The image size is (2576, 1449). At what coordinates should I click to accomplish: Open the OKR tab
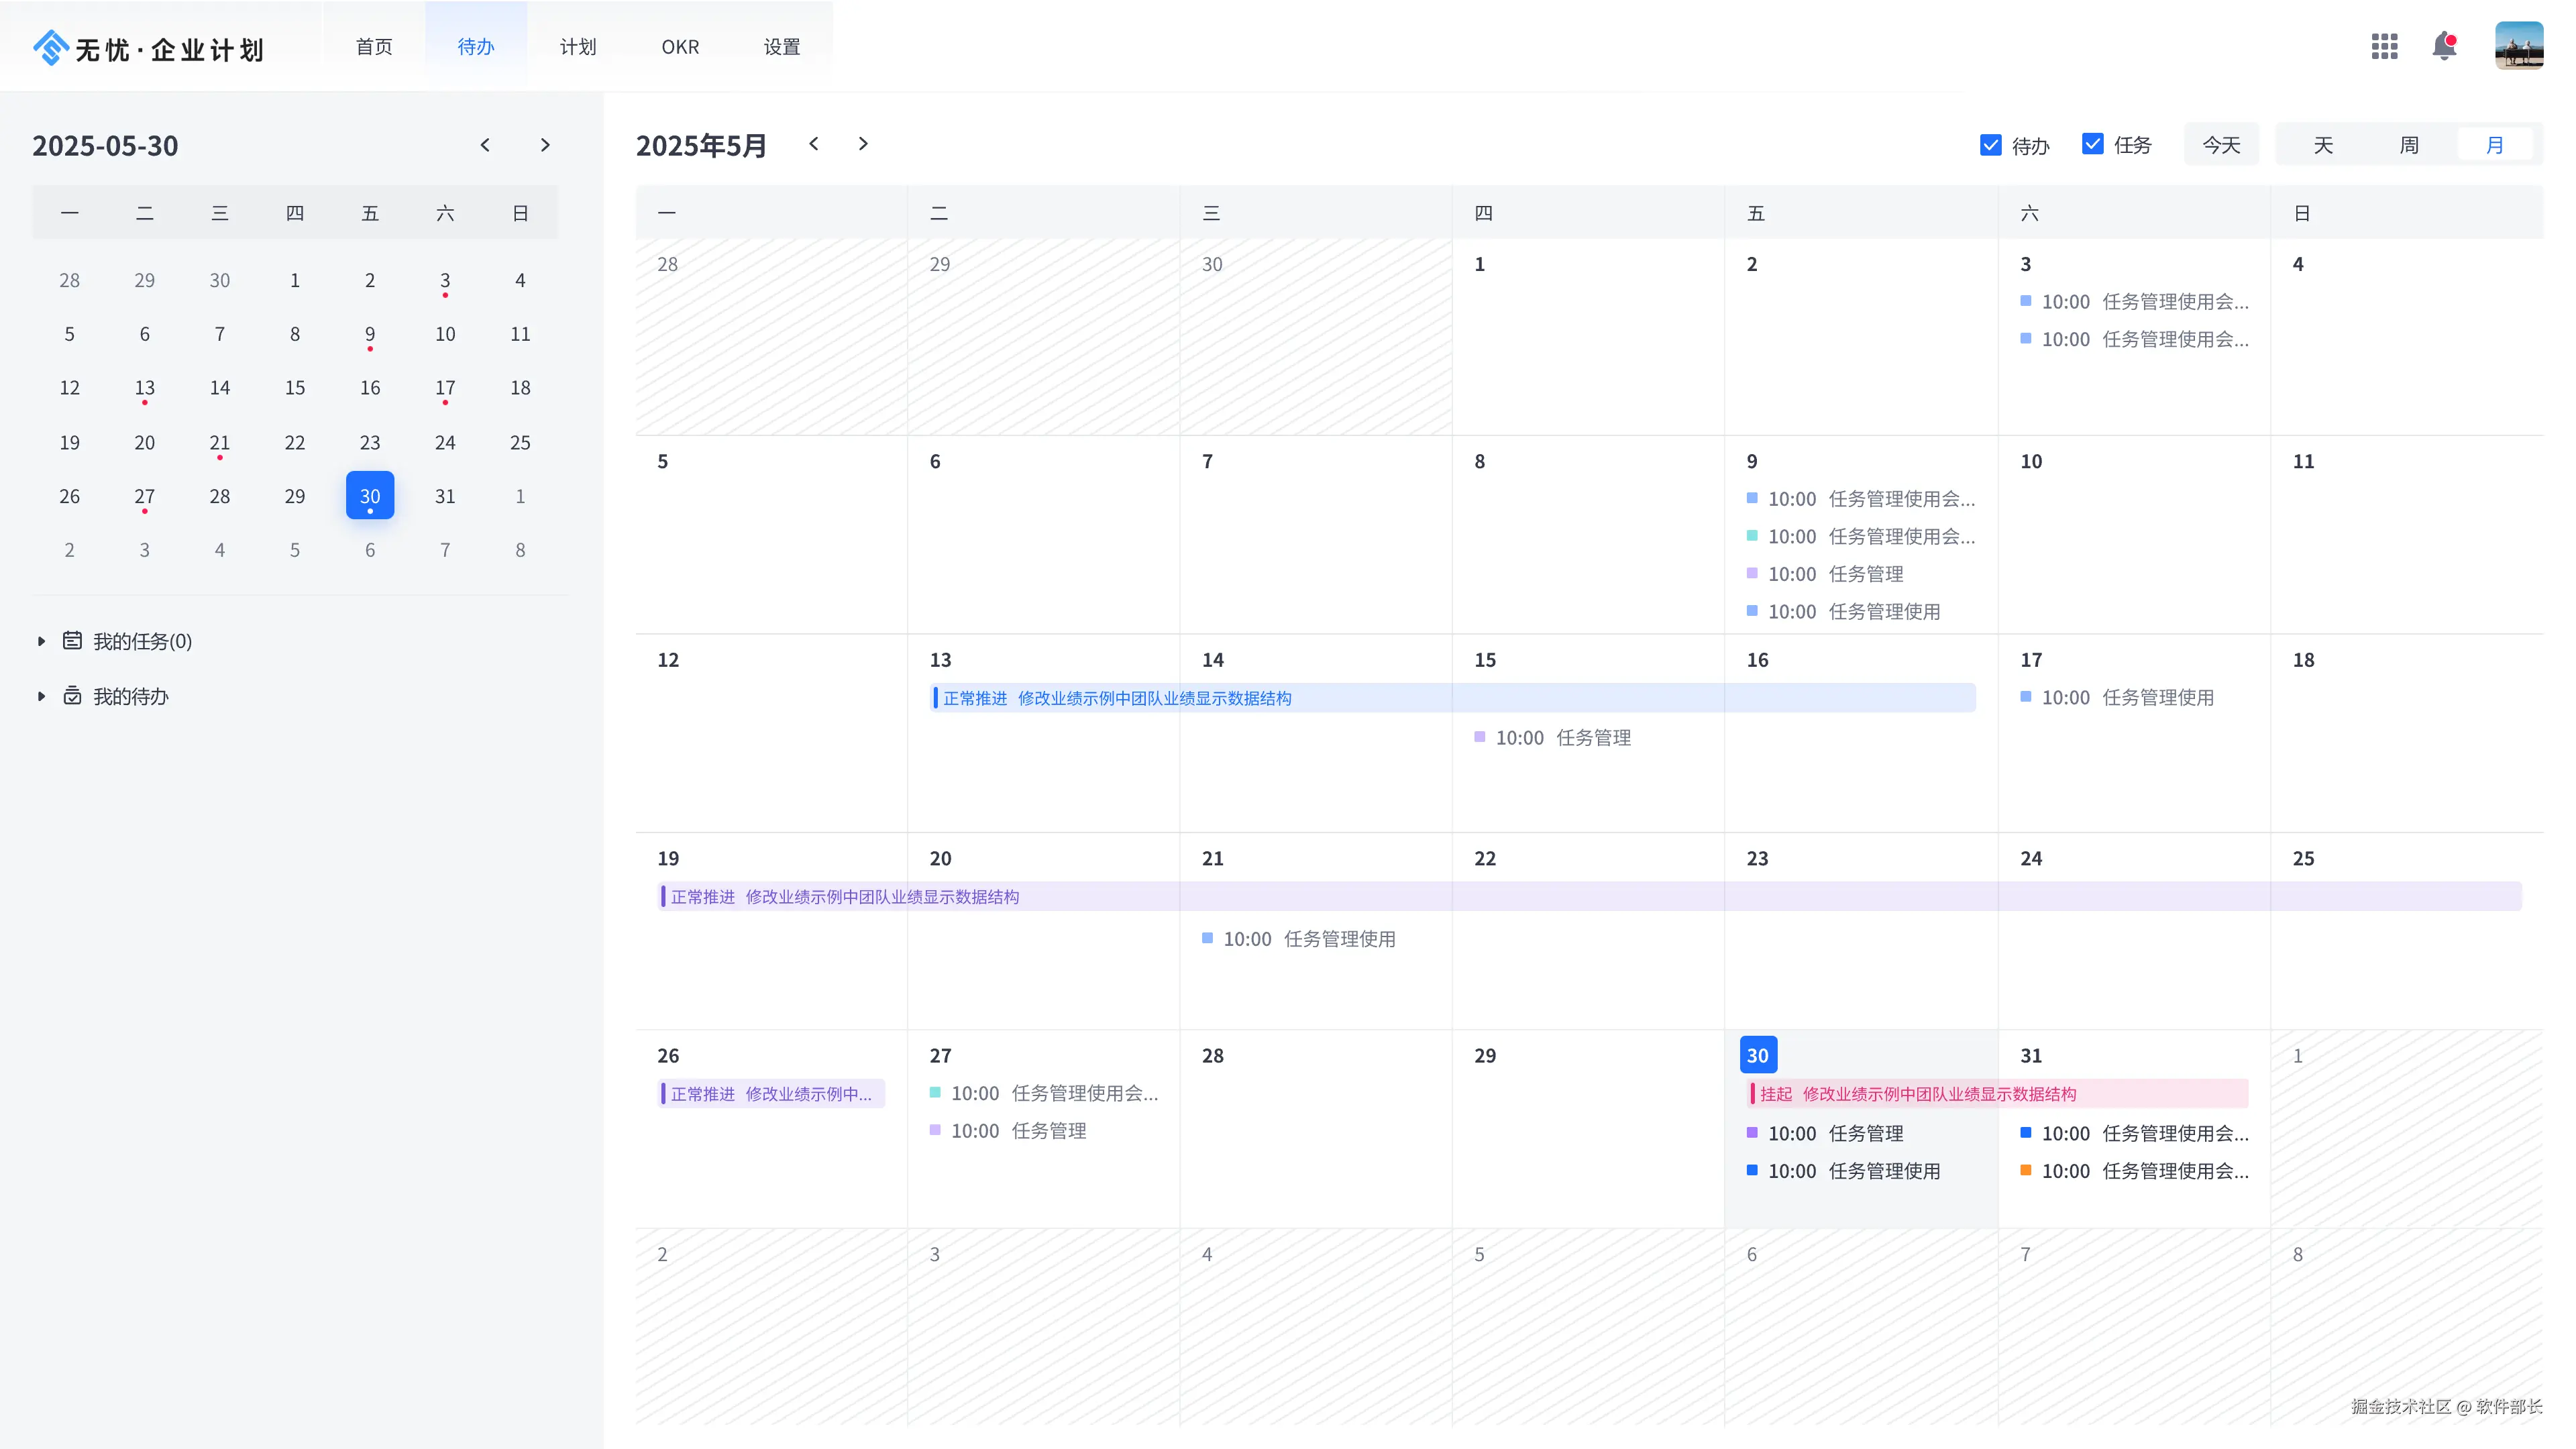pyautogui.click(x=680, y=47)
